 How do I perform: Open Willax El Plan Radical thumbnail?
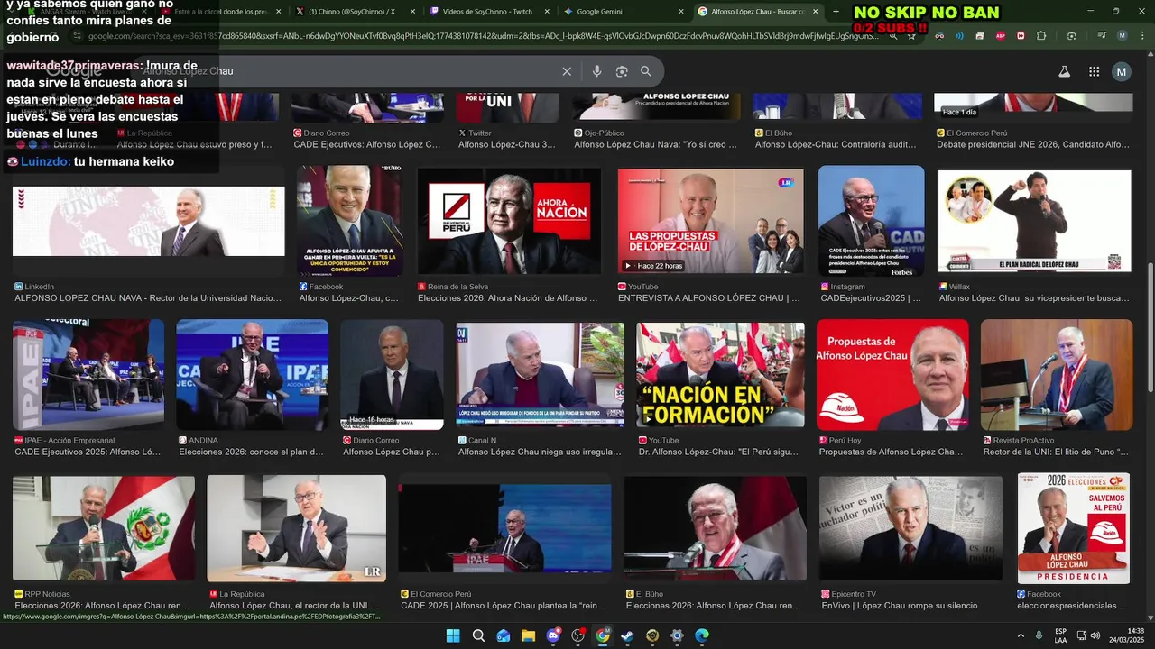point(1034,221)
